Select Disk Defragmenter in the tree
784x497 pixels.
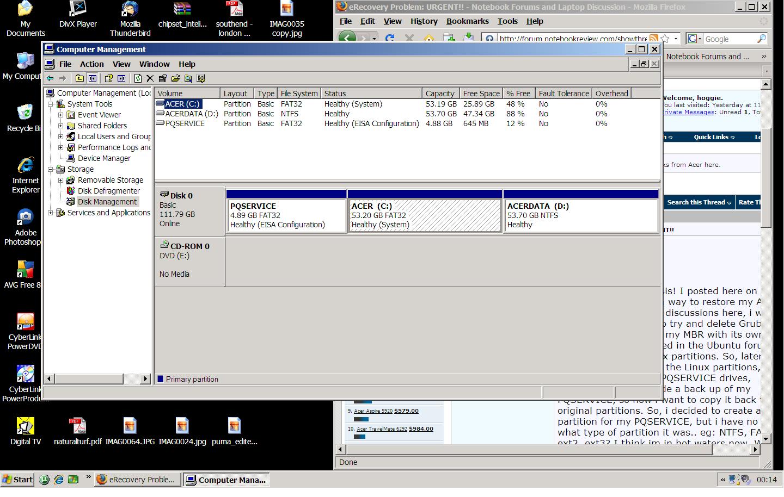pos(108,191)
